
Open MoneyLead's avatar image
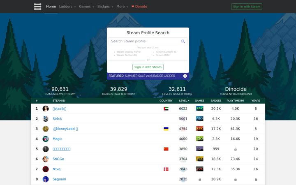point(46,129)
